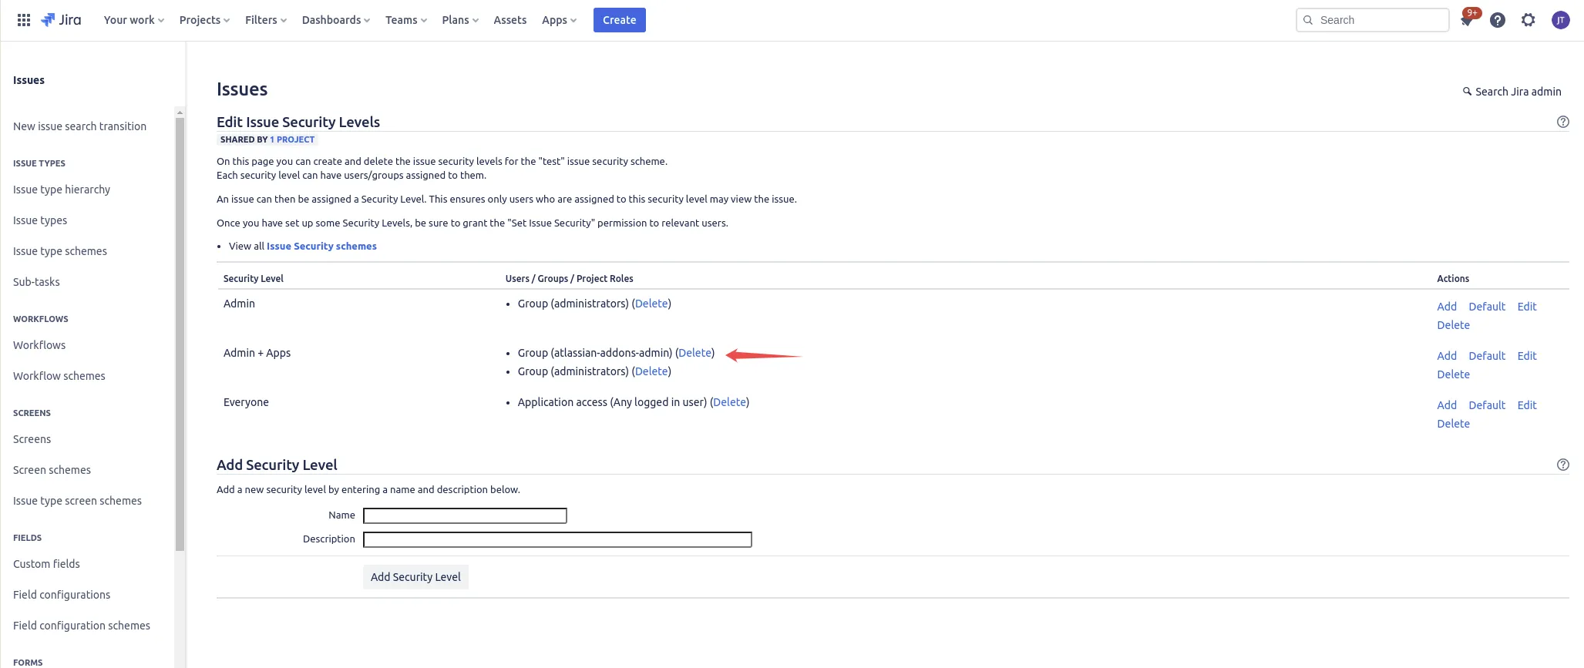Open the app switcher grid icon
1584x668 pixels.
click(24, 20)
